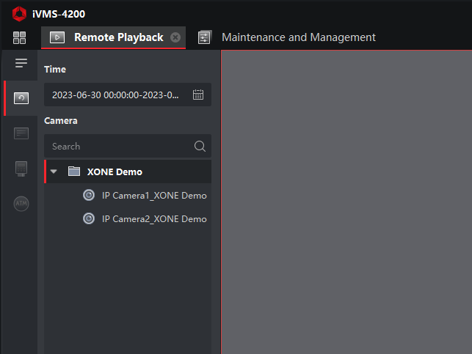Collapse sidebar with hamburger menu icon
Screen dimensions: 472x354
tap(21, 63)
